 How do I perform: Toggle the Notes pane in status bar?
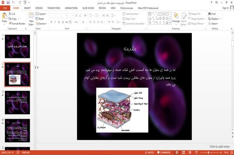[149, 152]
